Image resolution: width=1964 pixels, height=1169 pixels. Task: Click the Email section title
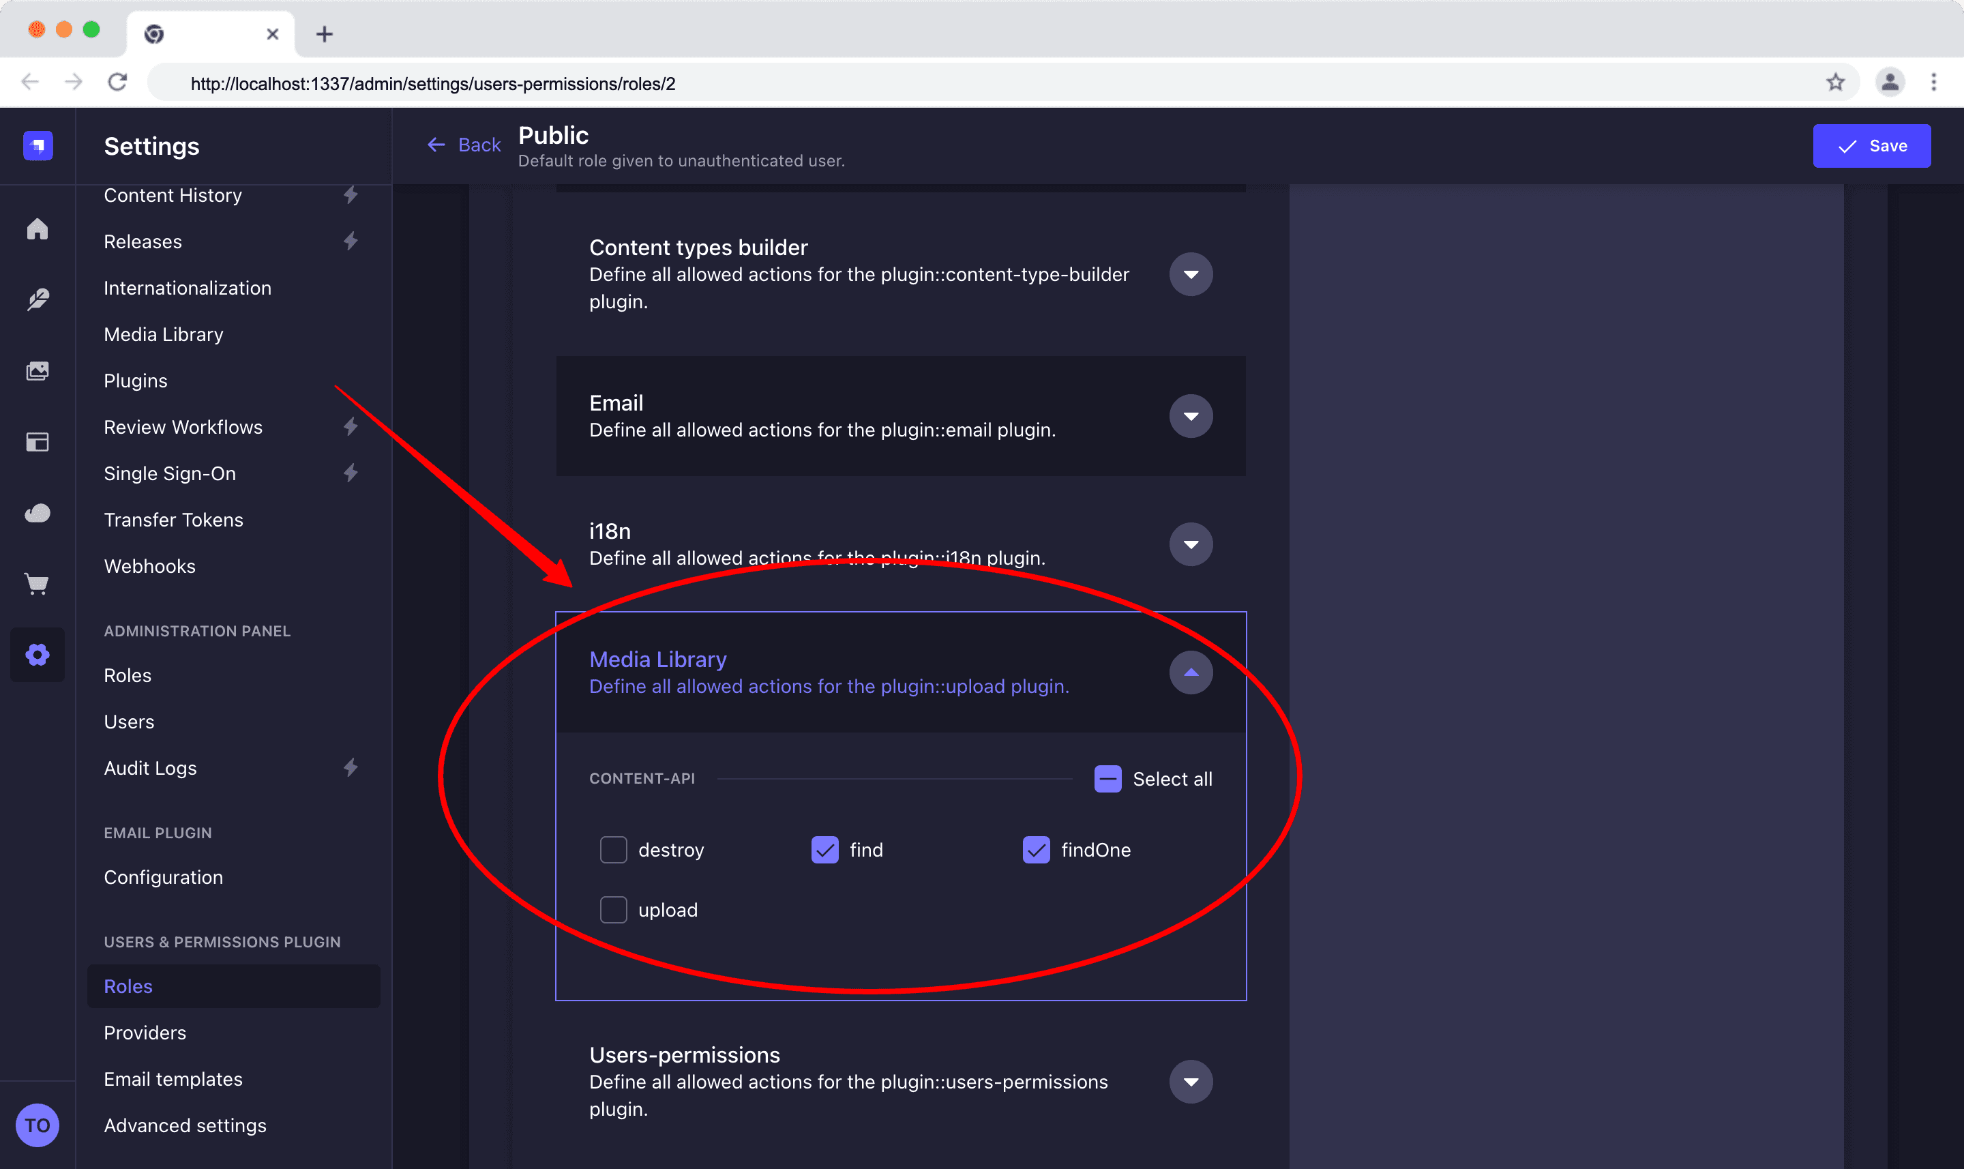click(x=616, y=402)
